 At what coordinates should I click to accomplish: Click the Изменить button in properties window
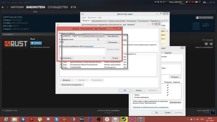175,77
